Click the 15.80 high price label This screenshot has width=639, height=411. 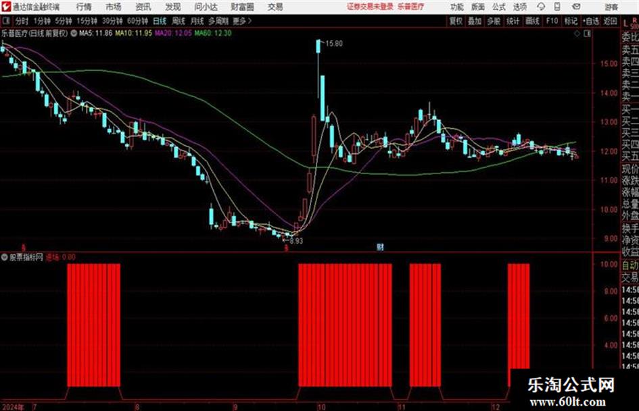(x=334, y=44)
